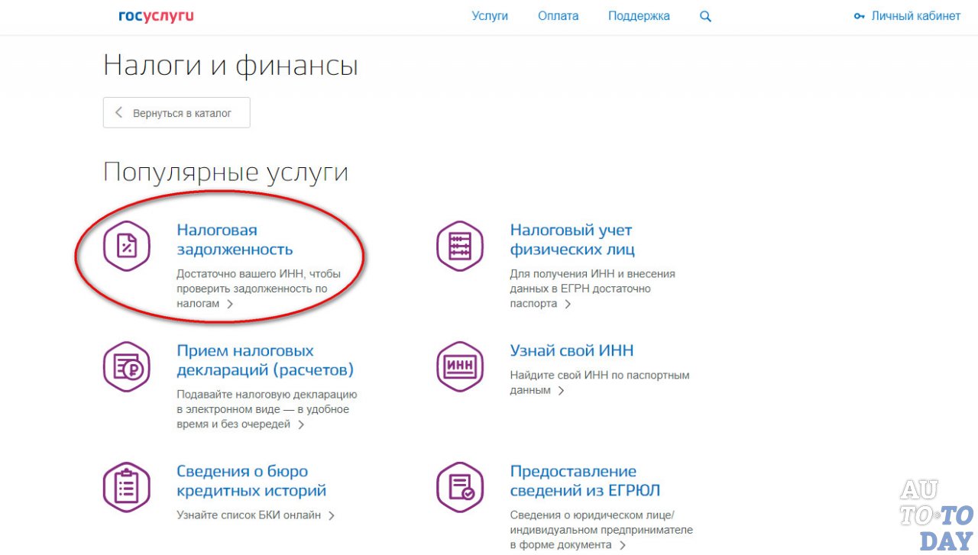This screenshot has width=978, height=555.
Task: Open the search magnifier icon
Action: [705, 16]
